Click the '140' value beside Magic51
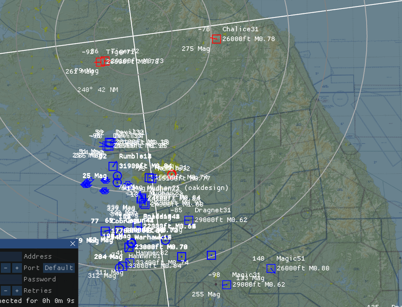 (258, 259)
